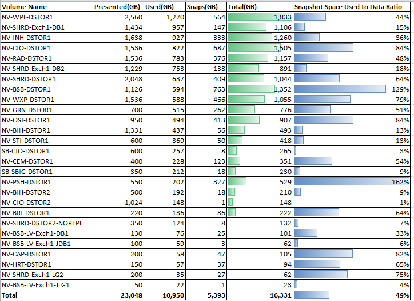Select the 82% ratio cell for NV-CAP-DSTOR1
The height and width of the screenshot is (301, 414).
(352, 254)
